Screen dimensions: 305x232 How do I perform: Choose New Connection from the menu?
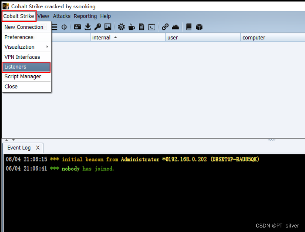[27, 27]
